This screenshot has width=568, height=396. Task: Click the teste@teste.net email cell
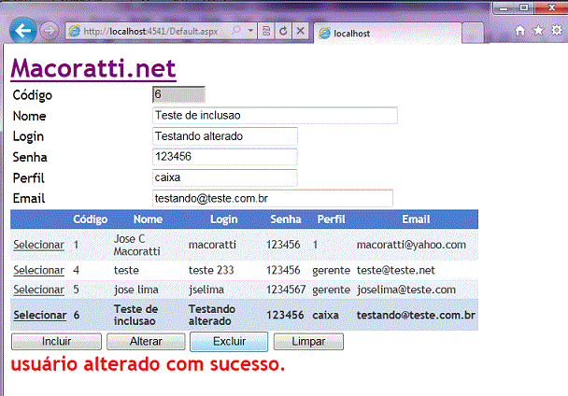point(396,270)
